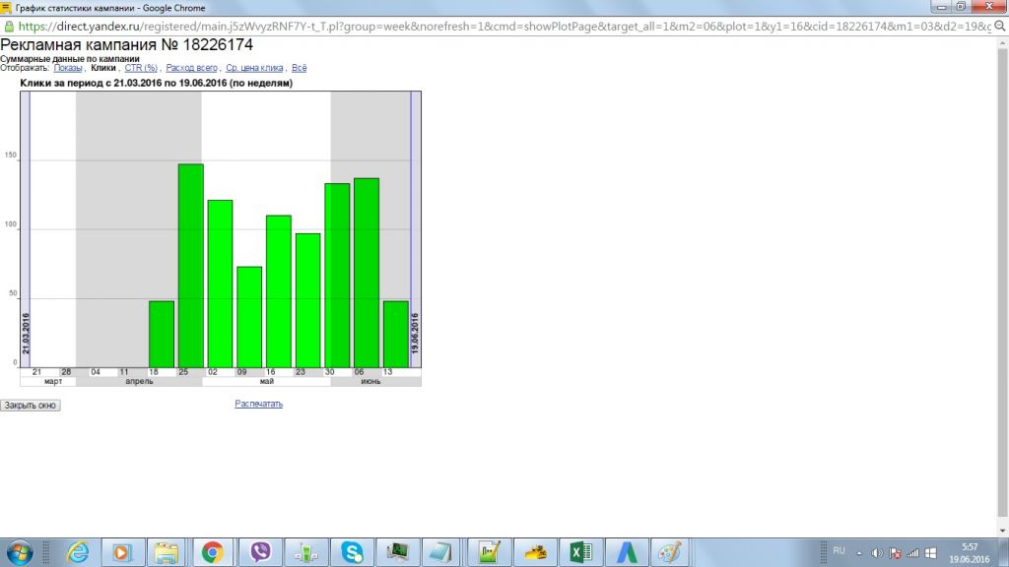Open the Viber taskbar icon
Viewport: 1009px width, 567px height.
pos(261,552)
